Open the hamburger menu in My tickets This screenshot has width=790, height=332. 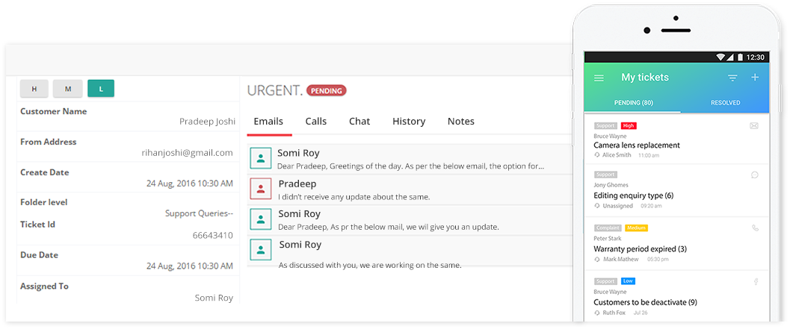(x=599, y=78)
